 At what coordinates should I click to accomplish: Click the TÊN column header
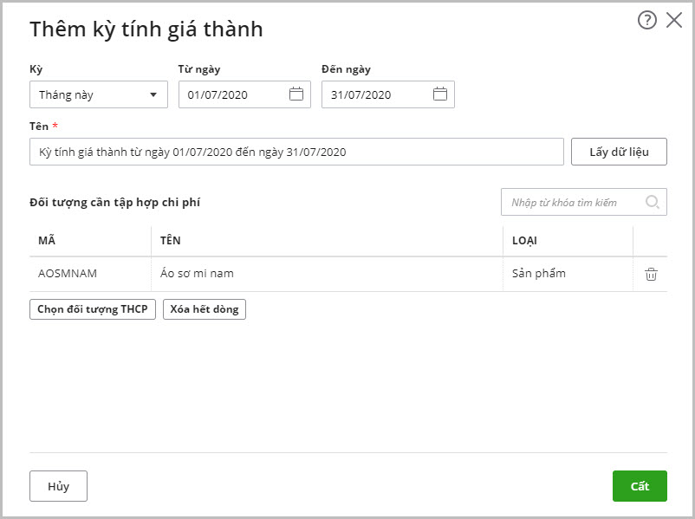click(x=170, y=241)
